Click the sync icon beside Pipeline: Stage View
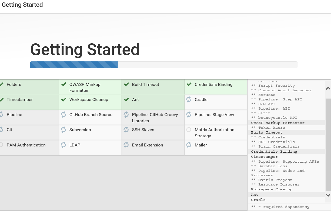This screenshot has height=217, width=331. coord(189,114)
